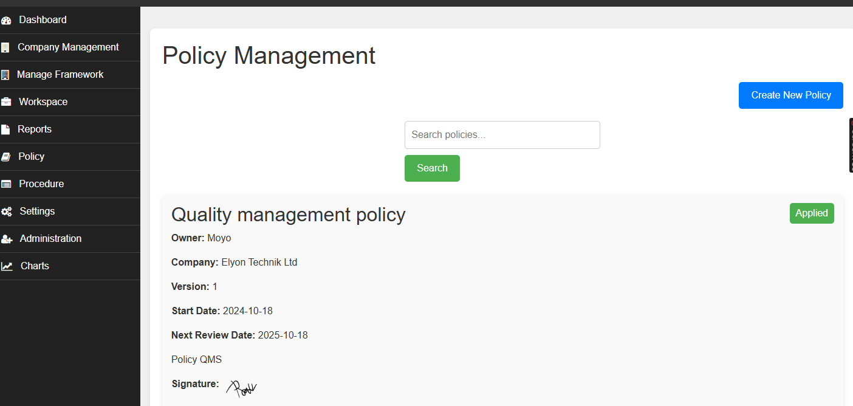Viewport: 853px width, 406px height.
Task: Click the Reports document icon
Action: tap(7, 129)
